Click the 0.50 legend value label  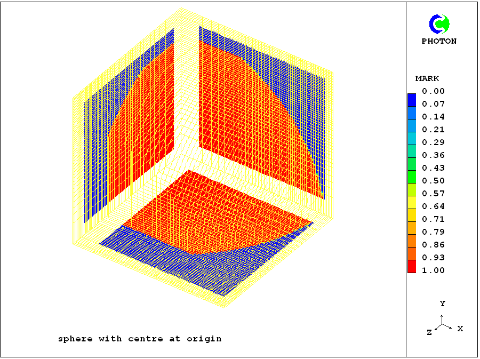tap(433, 181)
